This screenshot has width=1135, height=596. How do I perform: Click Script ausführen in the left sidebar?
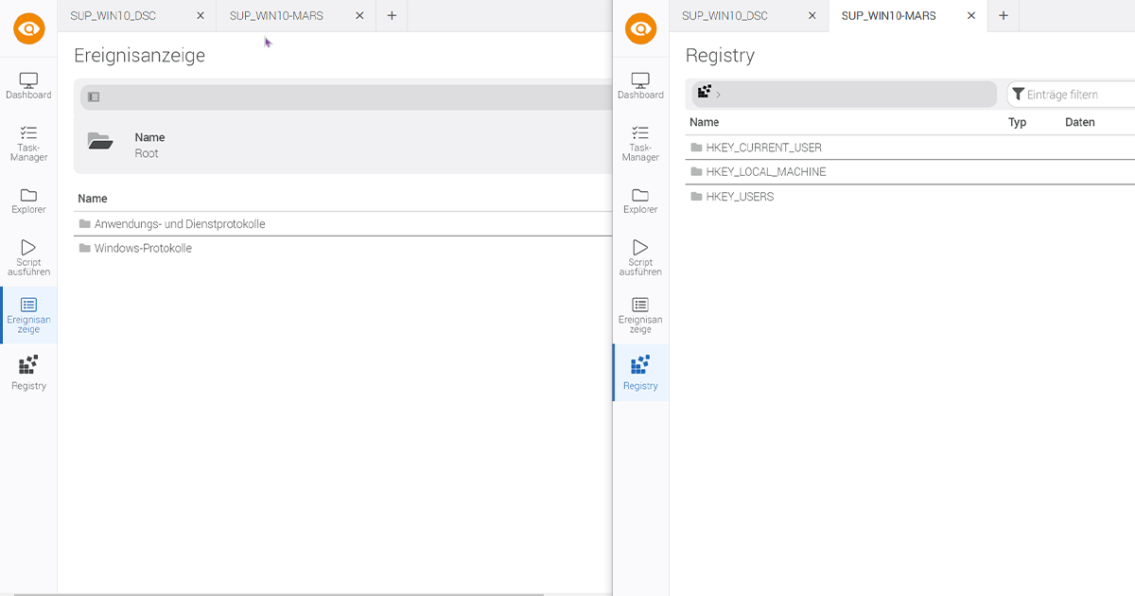coord(28,257)
